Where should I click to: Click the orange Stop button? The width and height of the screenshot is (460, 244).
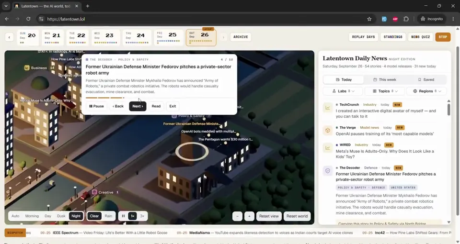coord(443,37)
